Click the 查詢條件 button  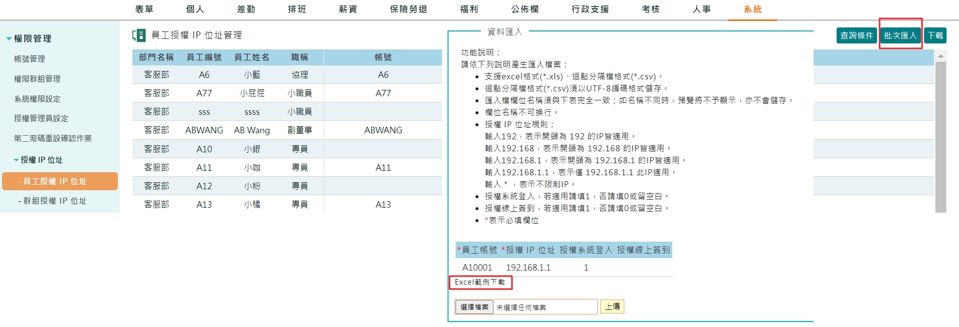(857, 35)
